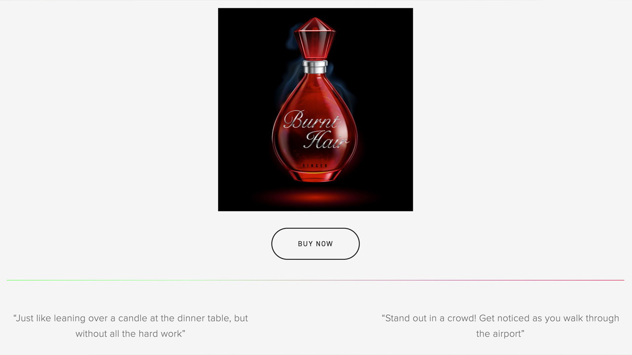Click the small 'SINGED' text on bottle
This screenshot has width=632, height=355.
coord(315,166)
